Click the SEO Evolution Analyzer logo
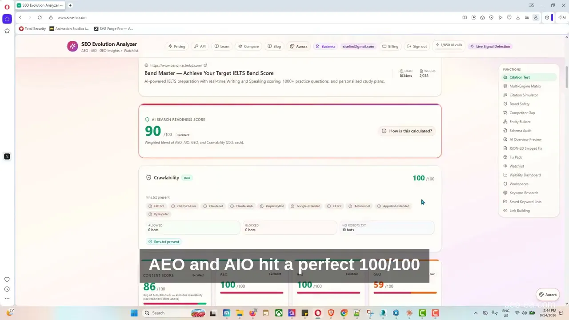This screenshot has width=569, height=320. click(72, 46)
